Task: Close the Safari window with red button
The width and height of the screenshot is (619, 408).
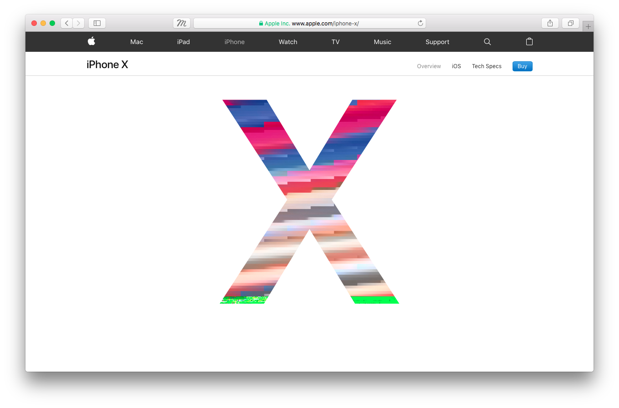Action: pyautogui.click(x=34, y=23)
